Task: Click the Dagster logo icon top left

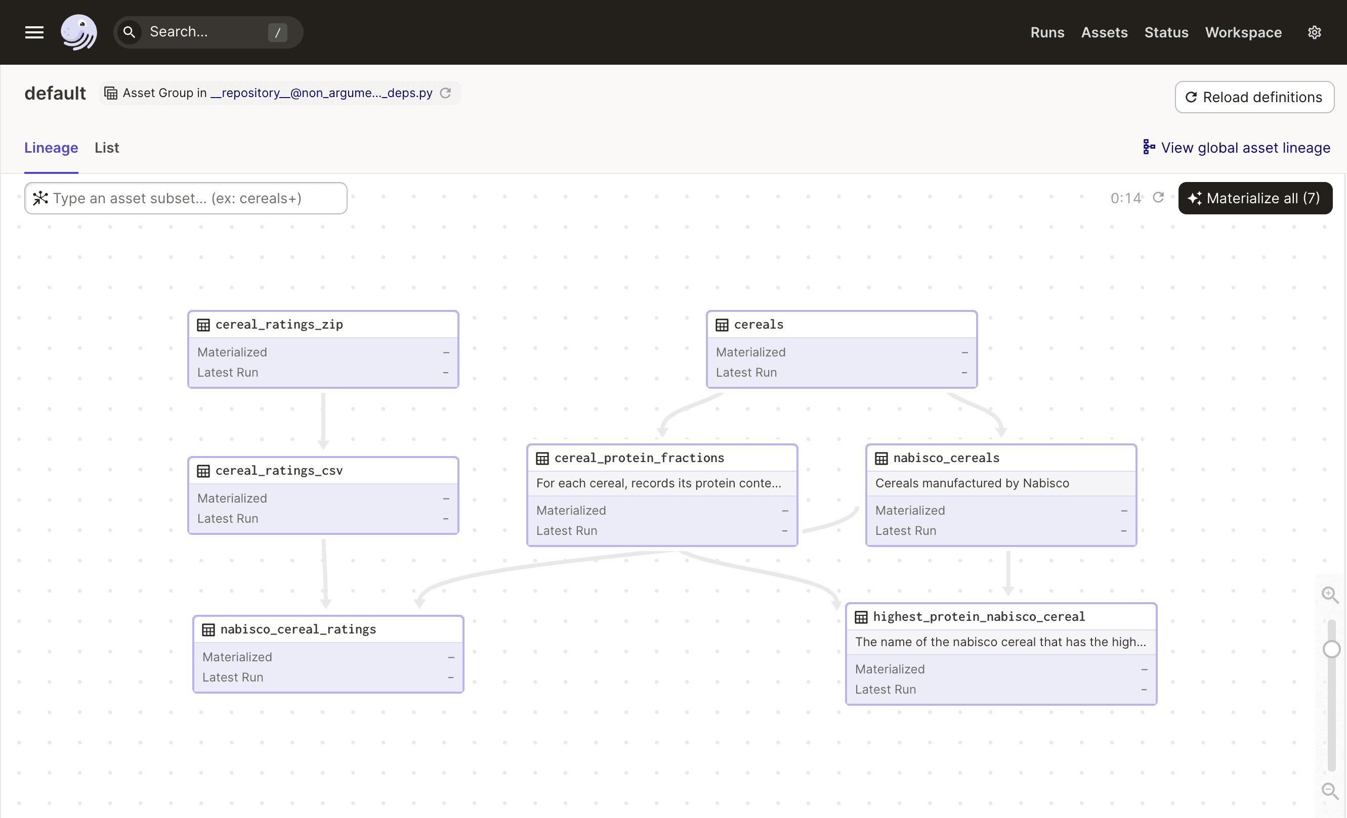Action: pos(79,32)
